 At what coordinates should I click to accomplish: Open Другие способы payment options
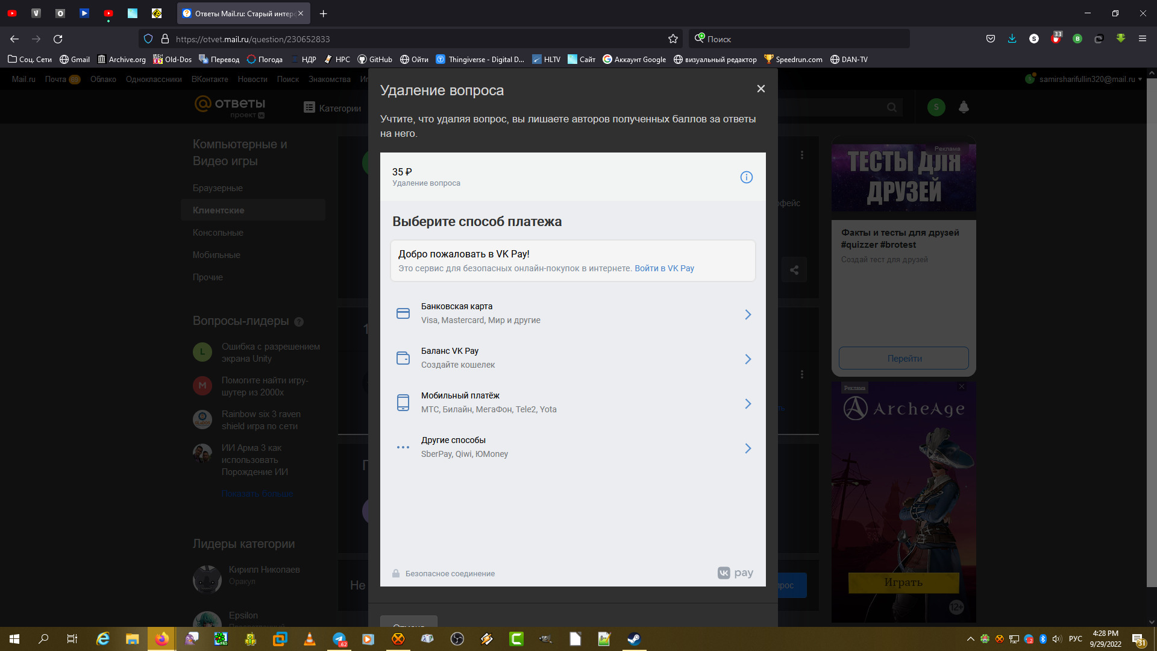coord(572,447)
